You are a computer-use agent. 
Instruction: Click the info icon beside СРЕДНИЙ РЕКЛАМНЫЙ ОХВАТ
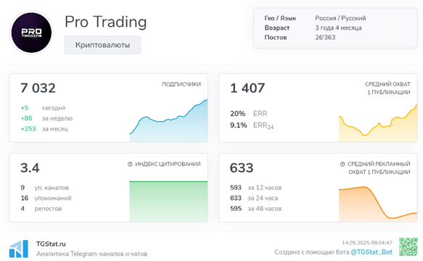pos(342,164)
